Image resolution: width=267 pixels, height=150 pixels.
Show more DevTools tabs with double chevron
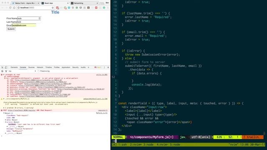(88, 67)
